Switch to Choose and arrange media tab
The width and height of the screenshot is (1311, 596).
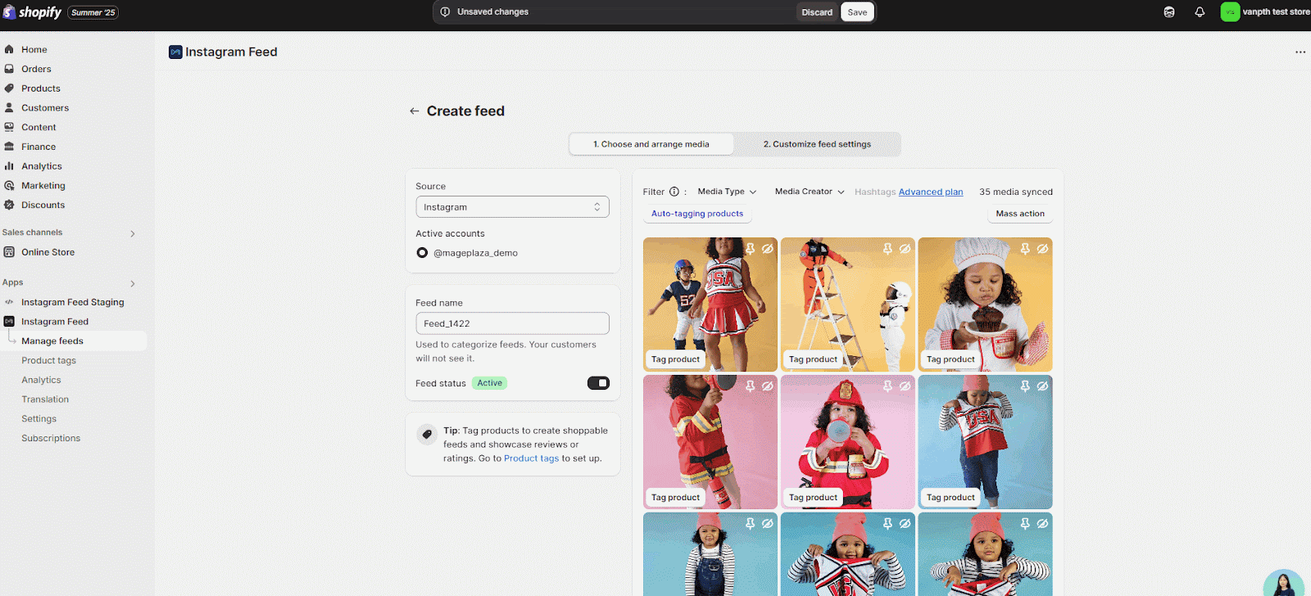[x=651, y=144]
